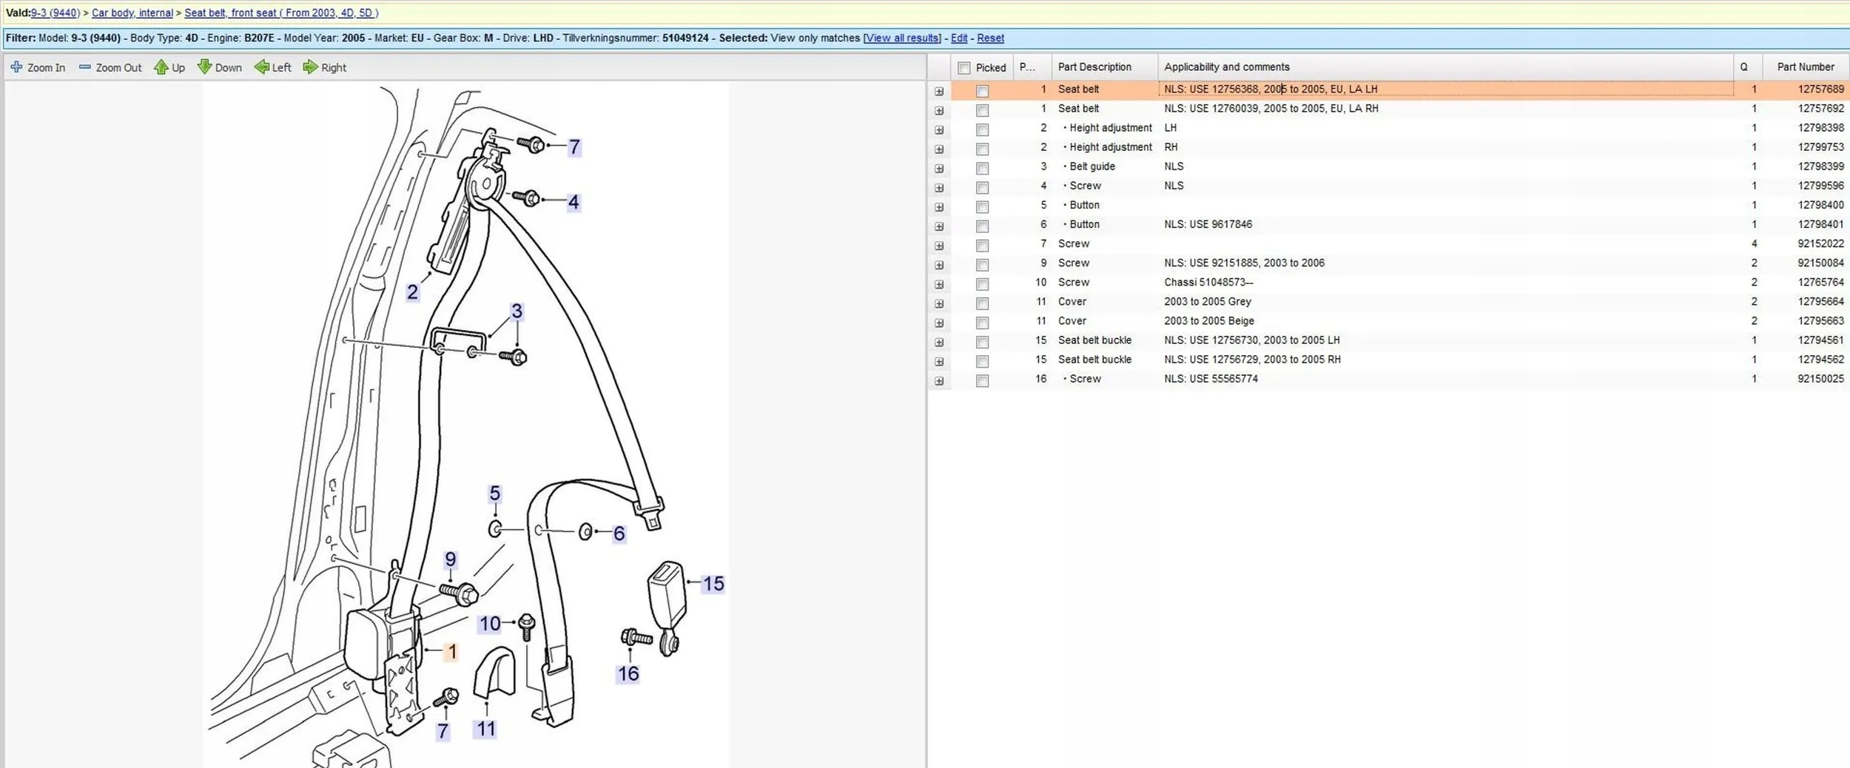The height and width of the screenshot is (768, 1850).
Task: Pan diagram with the Up arrow icon
Action: click(x=161, y=67)
